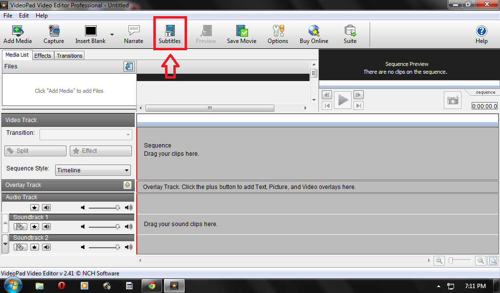The image size is (500, 293).
Task: Click the Split button
Action: 35,151
